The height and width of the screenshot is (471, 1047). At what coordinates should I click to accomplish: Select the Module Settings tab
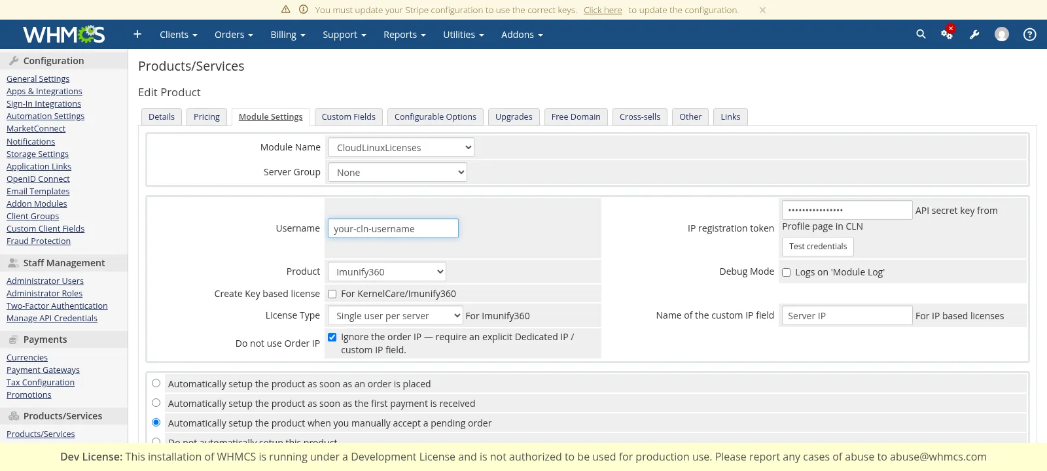click(x=271, y=116)
